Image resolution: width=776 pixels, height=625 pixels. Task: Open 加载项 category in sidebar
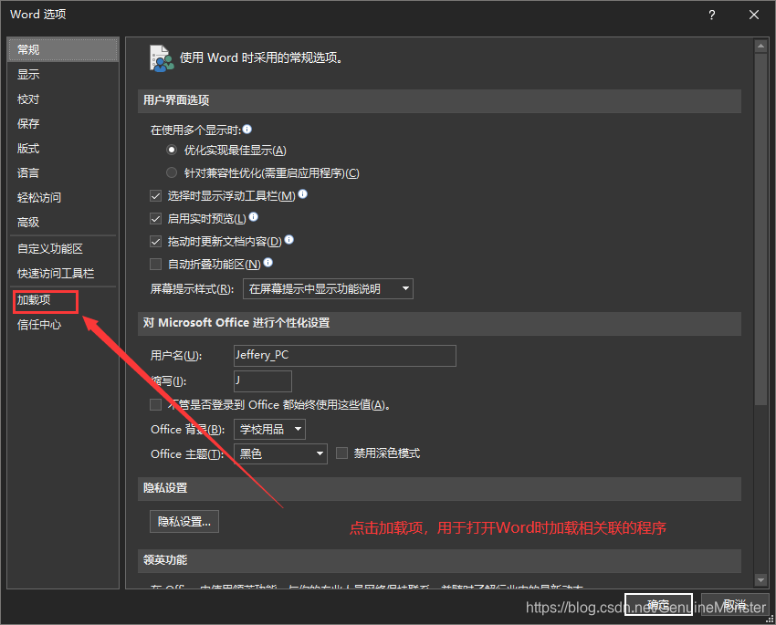pyautogui.click(x=63, y=300)
